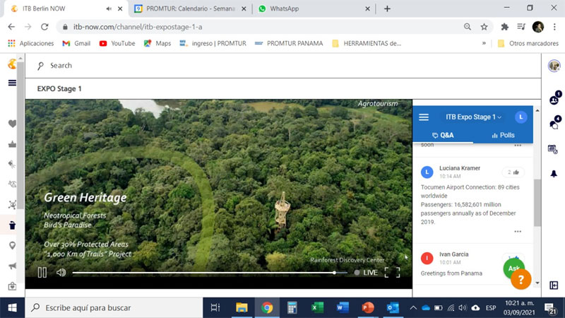565x318 pixels.
Task: Open the Windows notification center
Action: [550, 307]
